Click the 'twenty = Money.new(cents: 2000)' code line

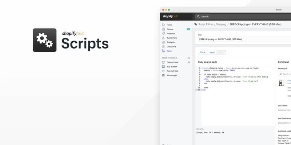click(219, 70)
